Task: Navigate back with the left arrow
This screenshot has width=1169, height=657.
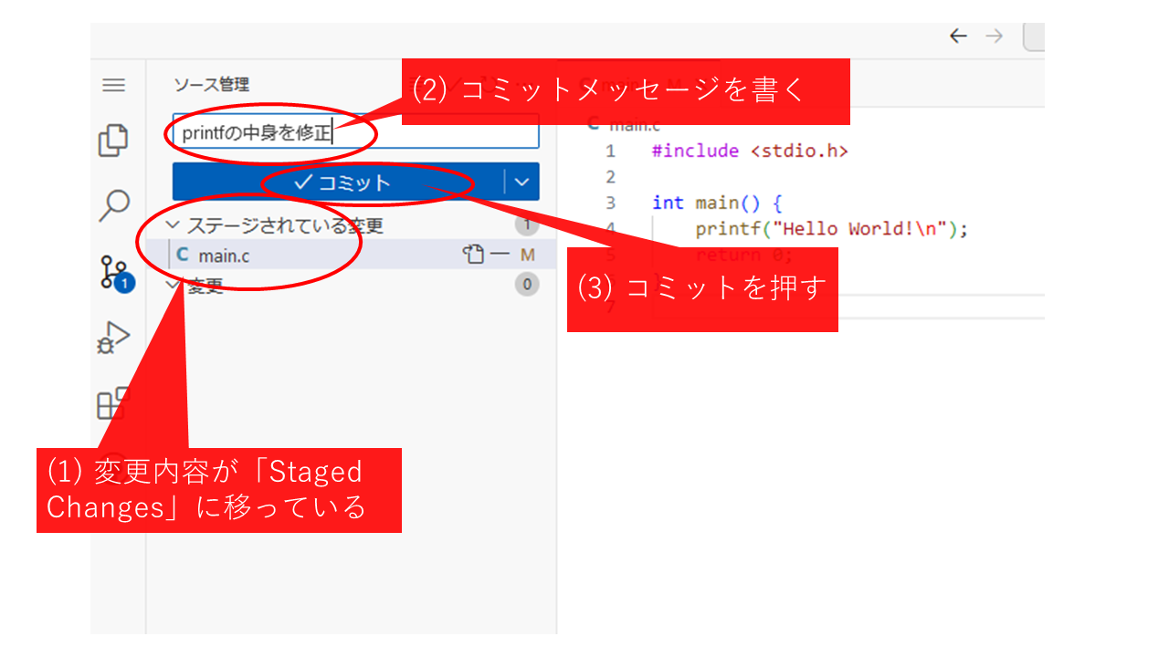Action: pyautogui.click(x=957, y=36)
